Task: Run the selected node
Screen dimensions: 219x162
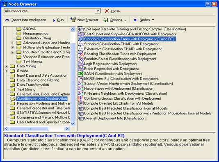Action: [58, 20]
